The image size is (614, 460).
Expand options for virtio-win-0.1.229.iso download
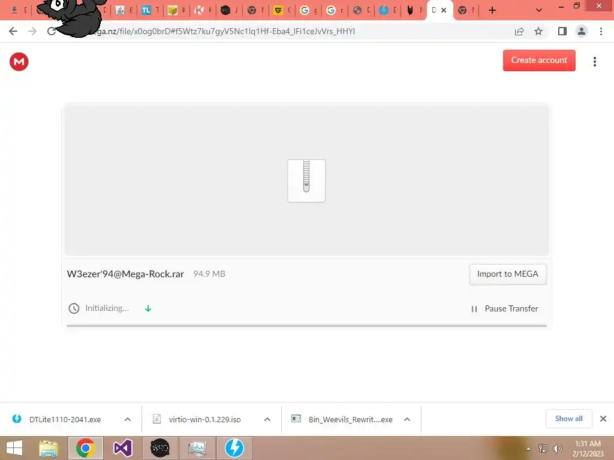coord(267,419)
